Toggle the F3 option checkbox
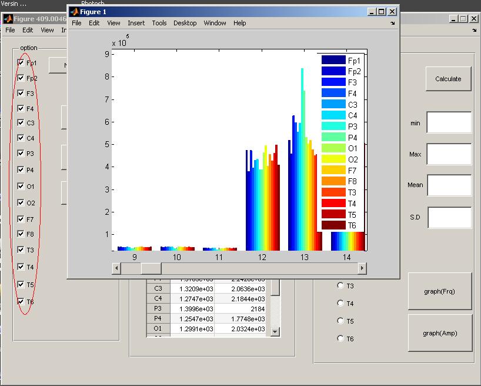 click(21, 93)
